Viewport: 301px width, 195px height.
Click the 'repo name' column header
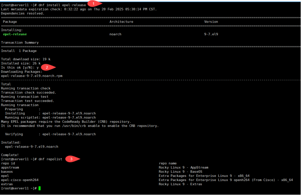(167, 163)
